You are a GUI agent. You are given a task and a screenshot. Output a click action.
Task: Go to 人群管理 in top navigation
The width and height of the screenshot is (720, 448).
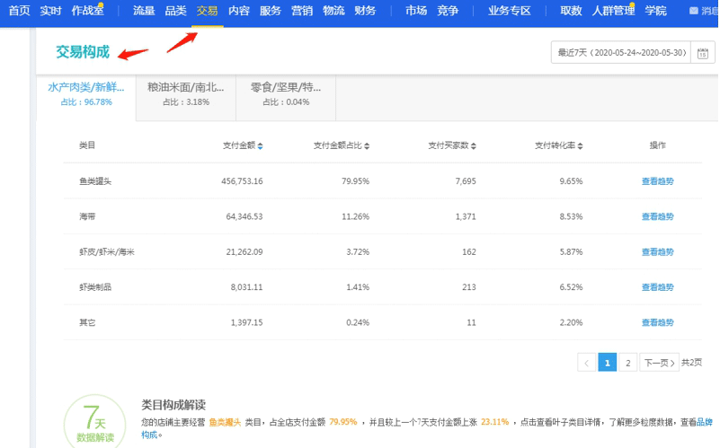click(613, 12)
